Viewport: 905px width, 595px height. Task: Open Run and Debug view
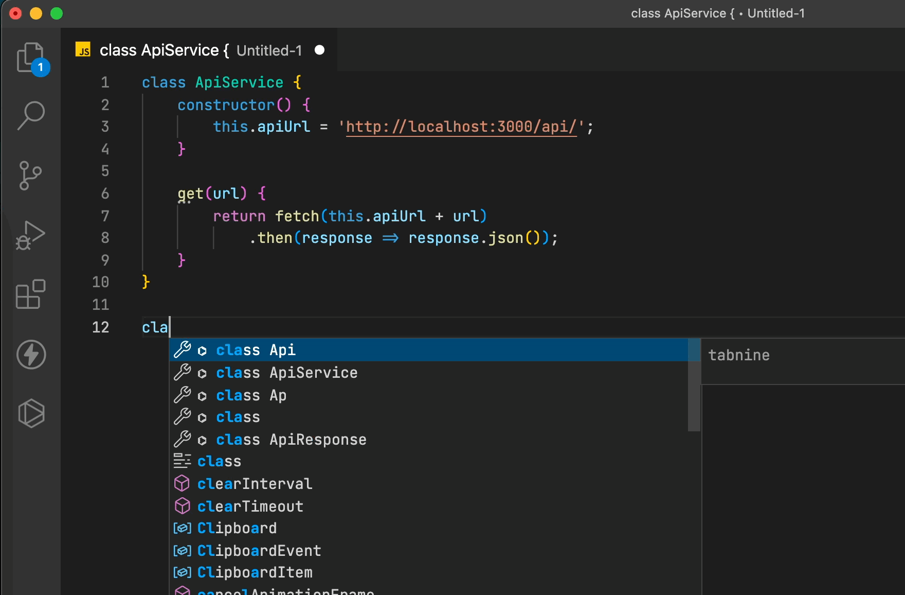pyautogui.click(x=31, y=235)
